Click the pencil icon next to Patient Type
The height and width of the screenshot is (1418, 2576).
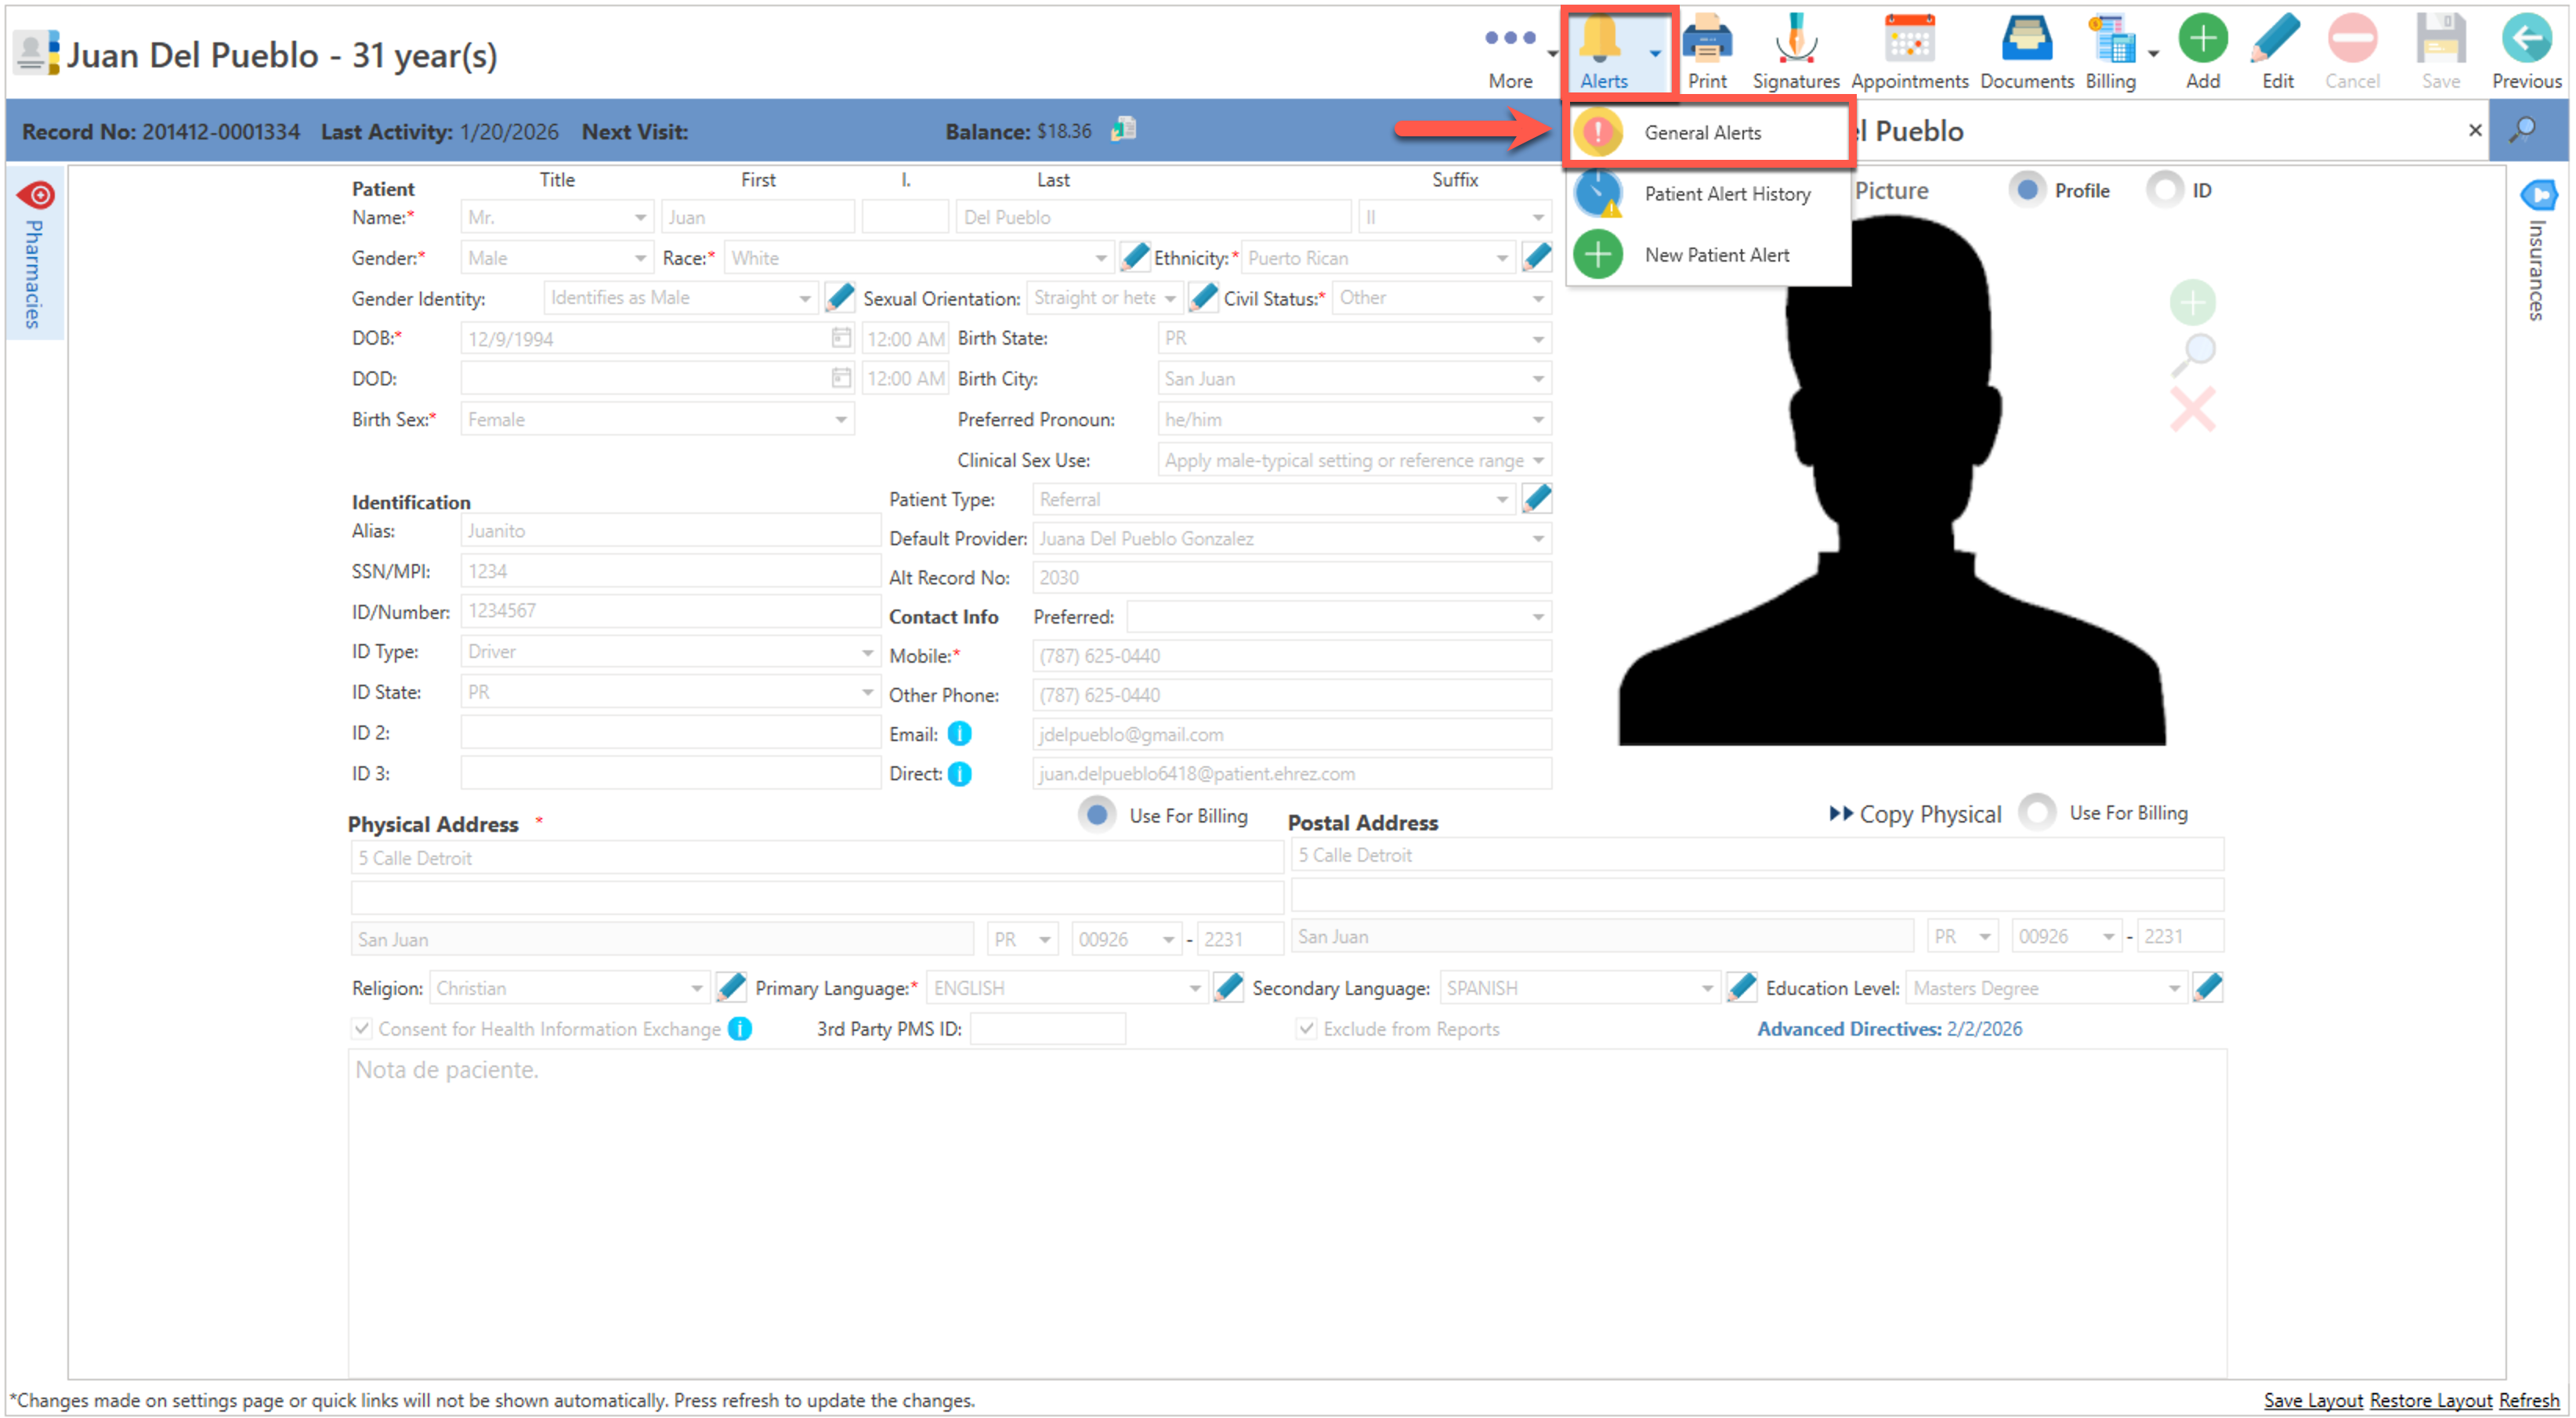(x=1536, y=499)
